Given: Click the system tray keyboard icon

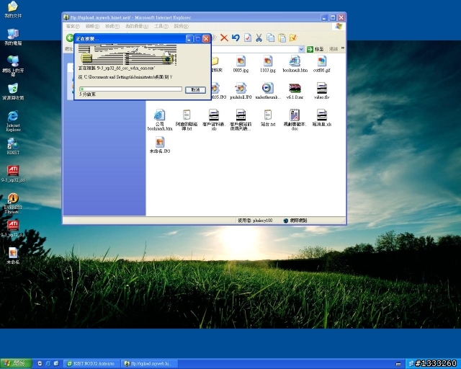Looking at the screenshot, I should [x=398, y=364].
